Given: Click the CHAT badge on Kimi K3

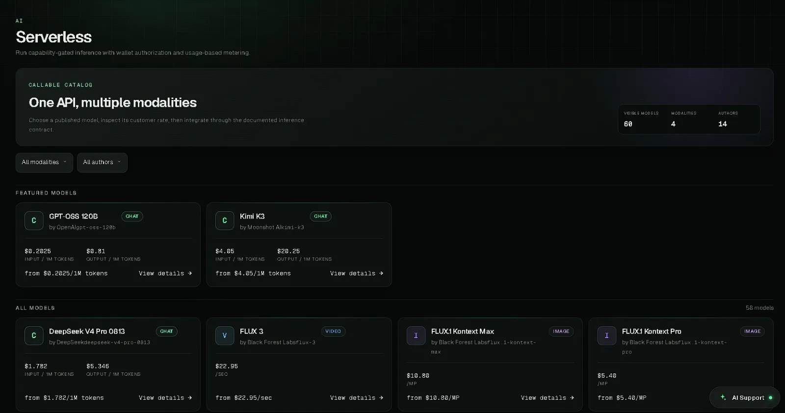Looking at the screenshot, I should [320, 216].
